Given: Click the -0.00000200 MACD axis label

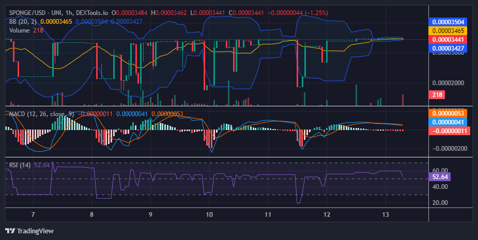Looking at the screenshot, I should pos(450,149).
